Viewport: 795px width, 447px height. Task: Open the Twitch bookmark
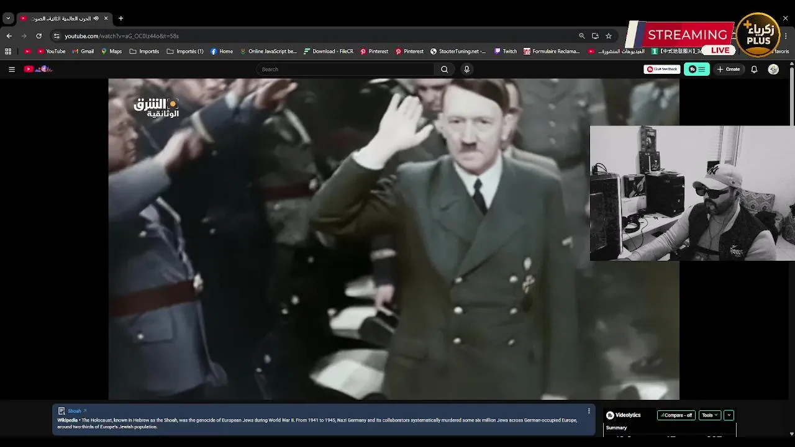pos(506,52)
